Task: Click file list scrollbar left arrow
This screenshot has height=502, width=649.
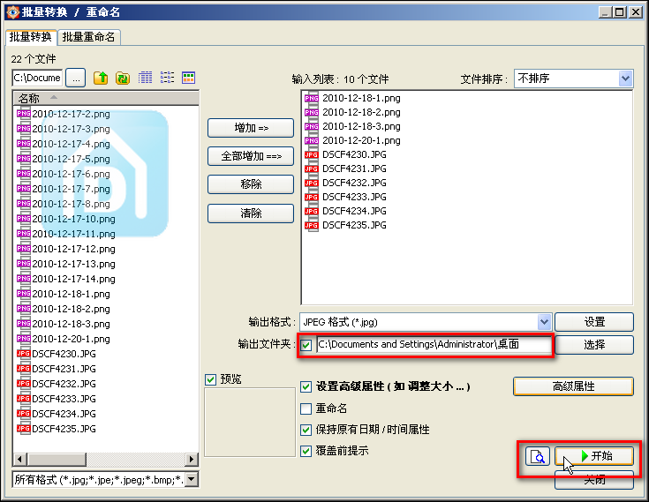Action: click(19, 459)
